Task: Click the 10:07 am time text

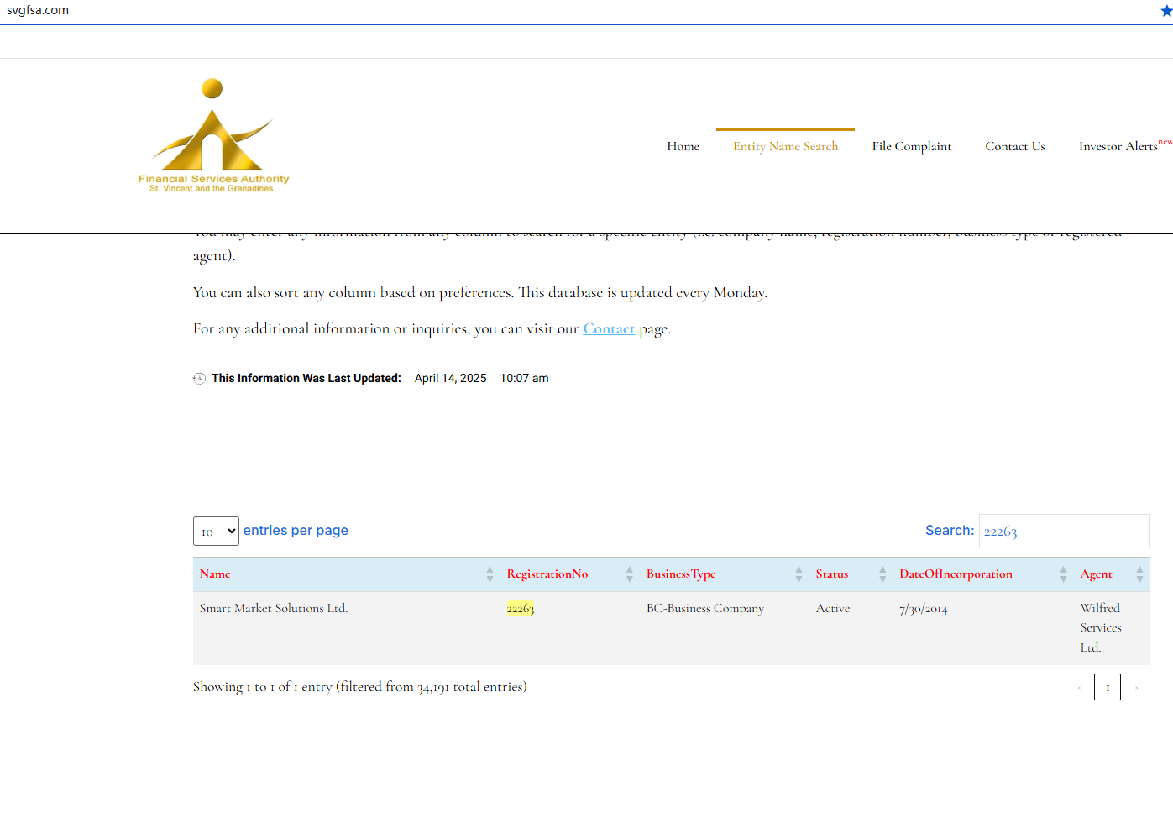Action: (525, 379)
